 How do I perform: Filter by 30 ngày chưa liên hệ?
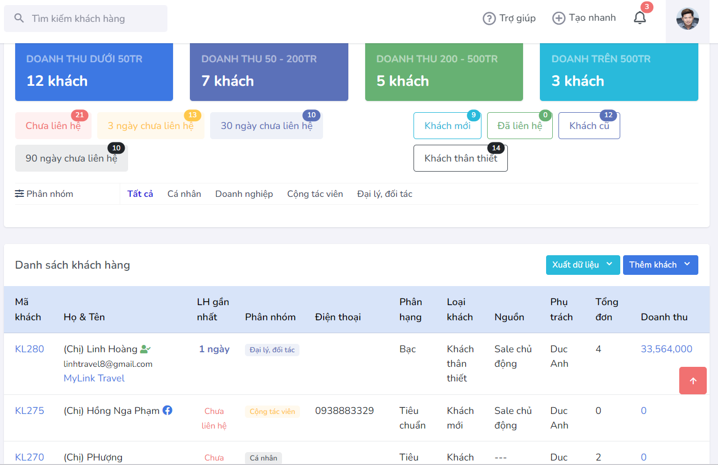pyautogui.click(x=266, y=126)
